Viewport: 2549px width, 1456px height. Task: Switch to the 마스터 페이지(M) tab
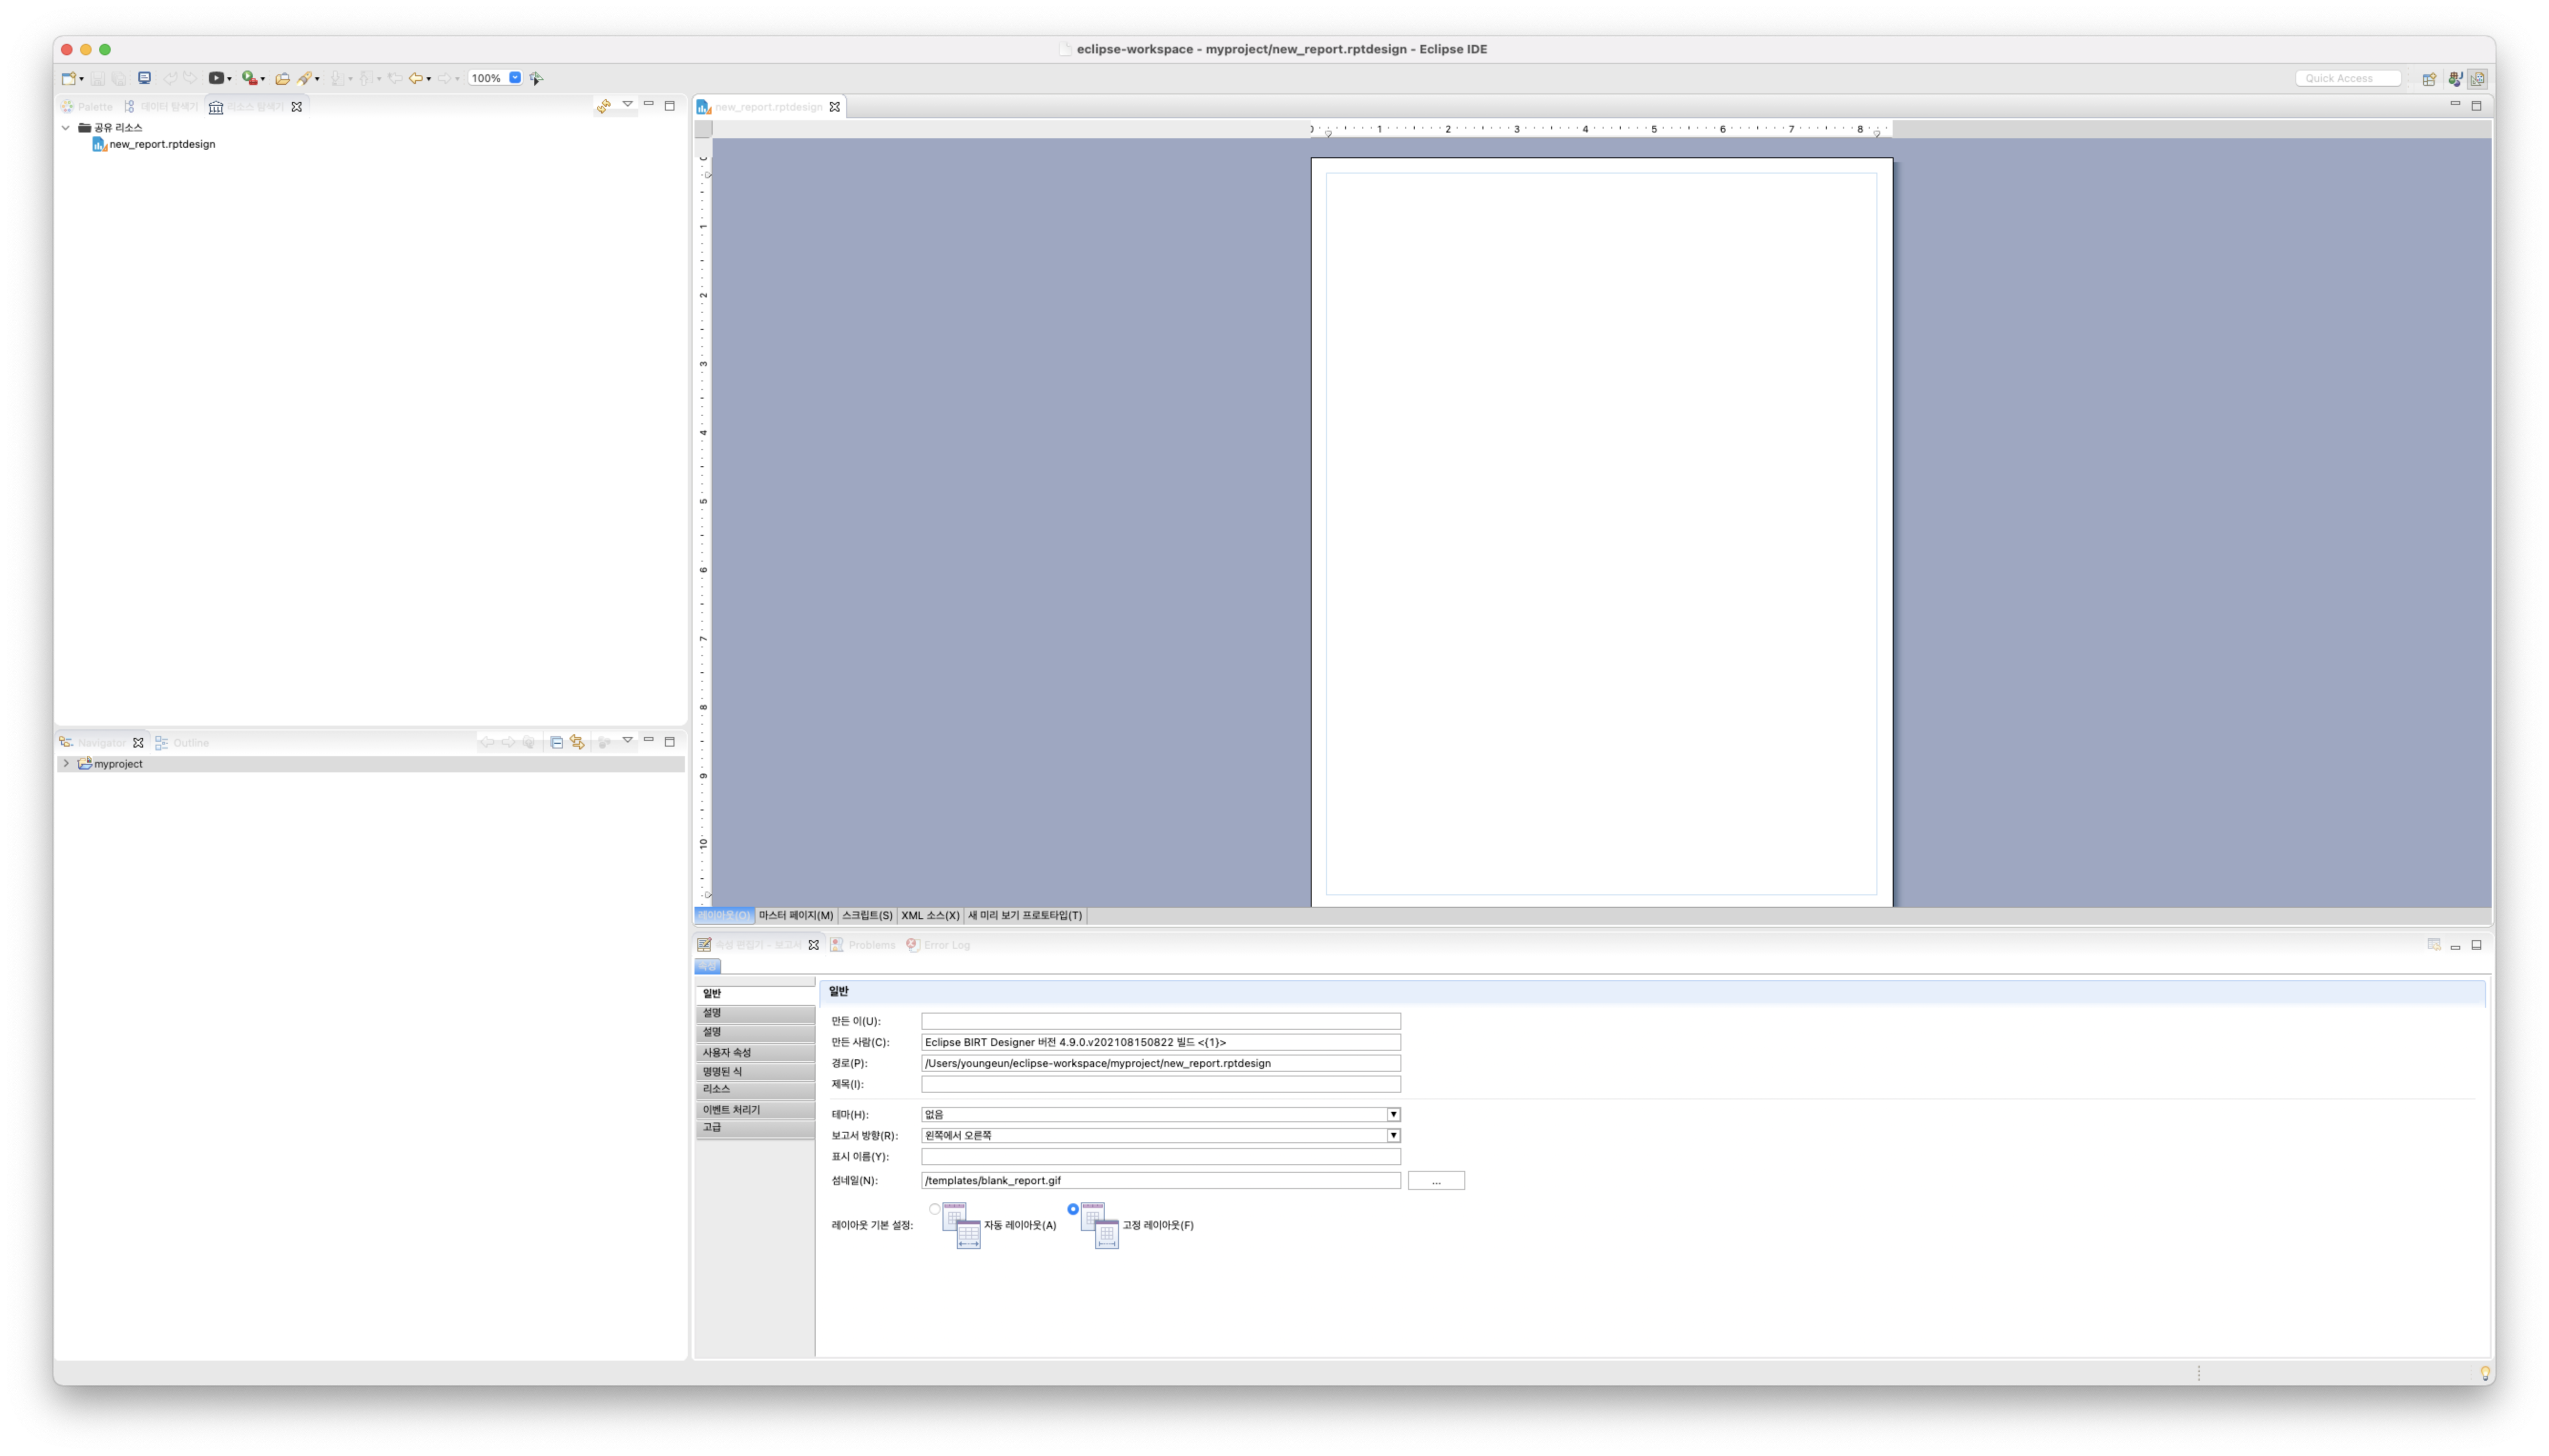[795, 915]
